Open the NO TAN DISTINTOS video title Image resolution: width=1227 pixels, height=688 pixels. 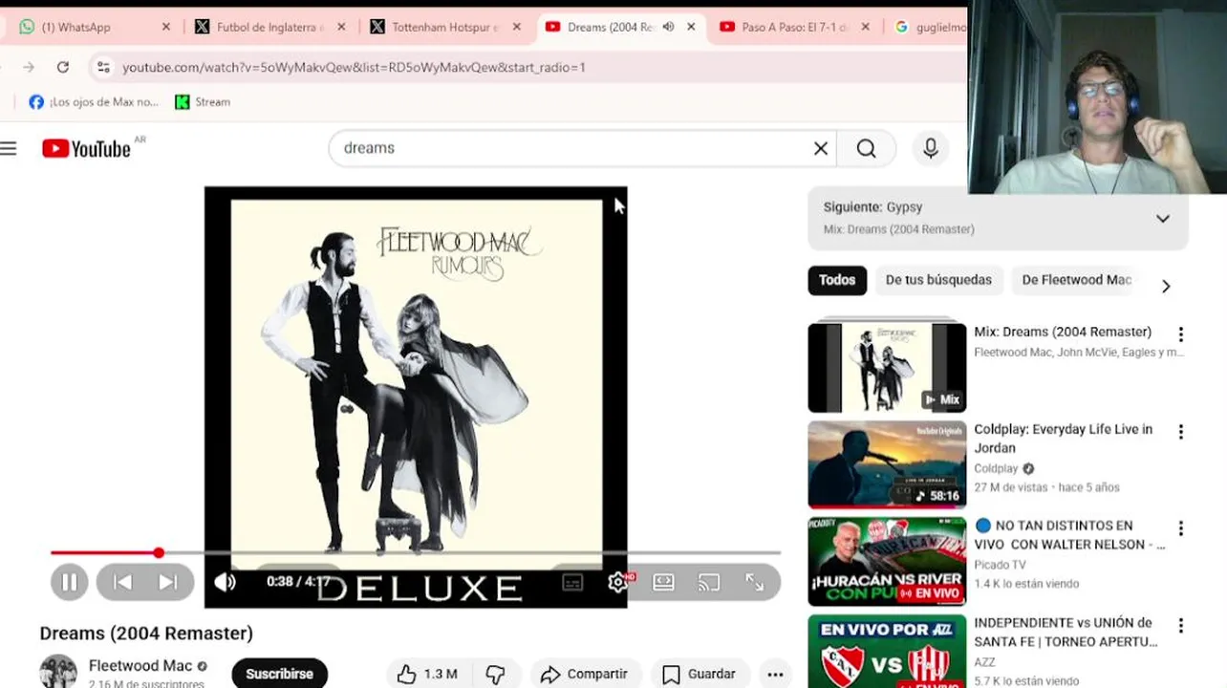coord(1069,535)
